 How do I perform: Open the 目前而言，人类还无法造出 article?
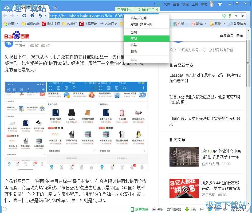[x=205, y=121]
